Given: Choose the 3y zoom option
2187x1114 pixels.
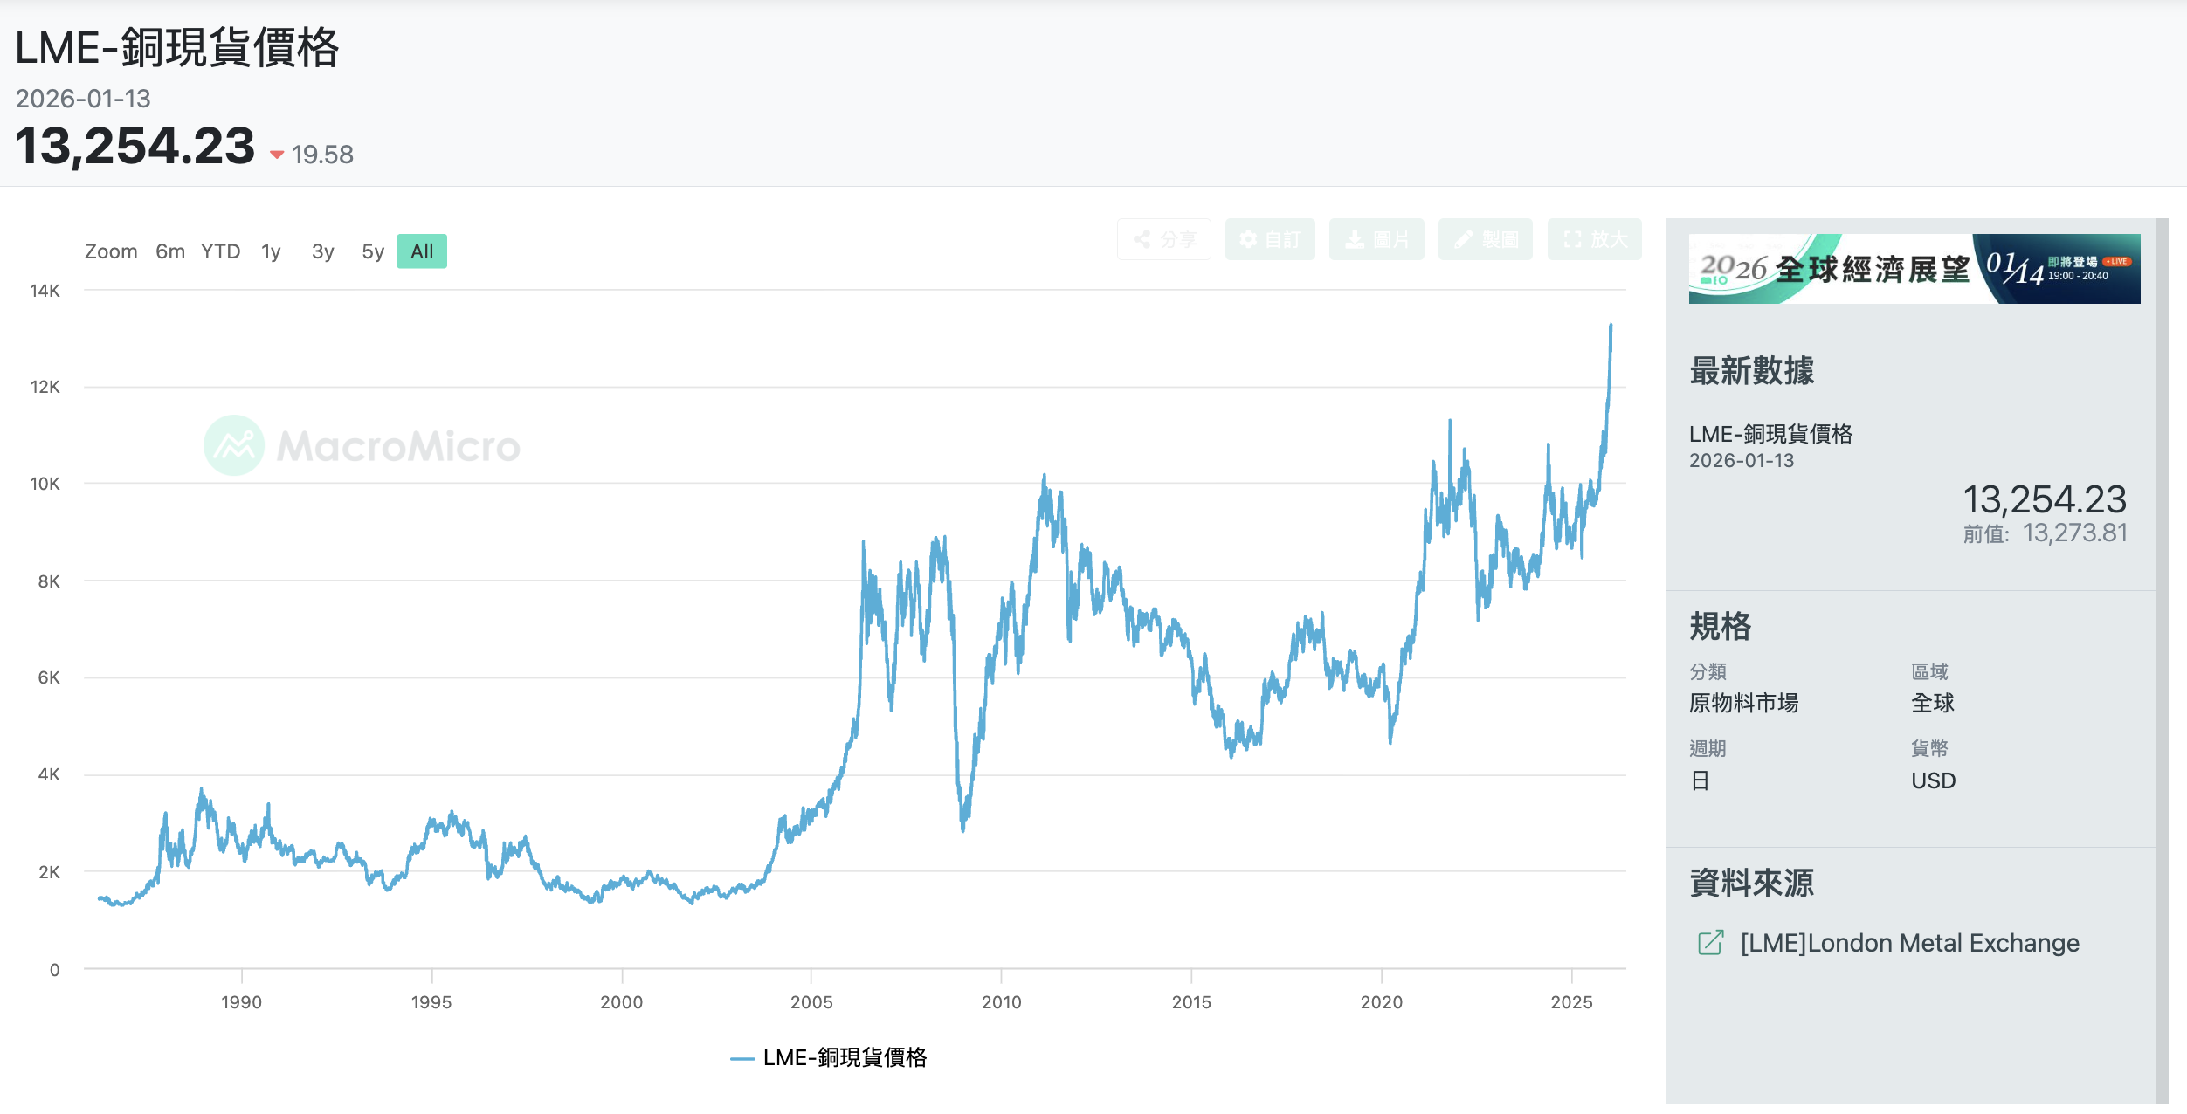Looking at the screenshot, I should click(x=322, y=251).
